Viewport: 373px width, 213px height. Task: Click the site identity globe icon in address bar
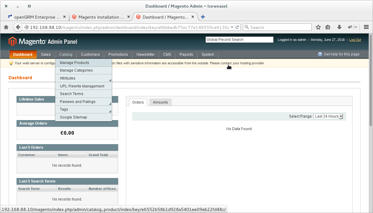tap(27, 27)
